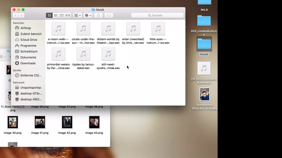This screenshot has width=282, height=158.
Task: Click the Musik title folder icon
Action: (x=93, y=10)
